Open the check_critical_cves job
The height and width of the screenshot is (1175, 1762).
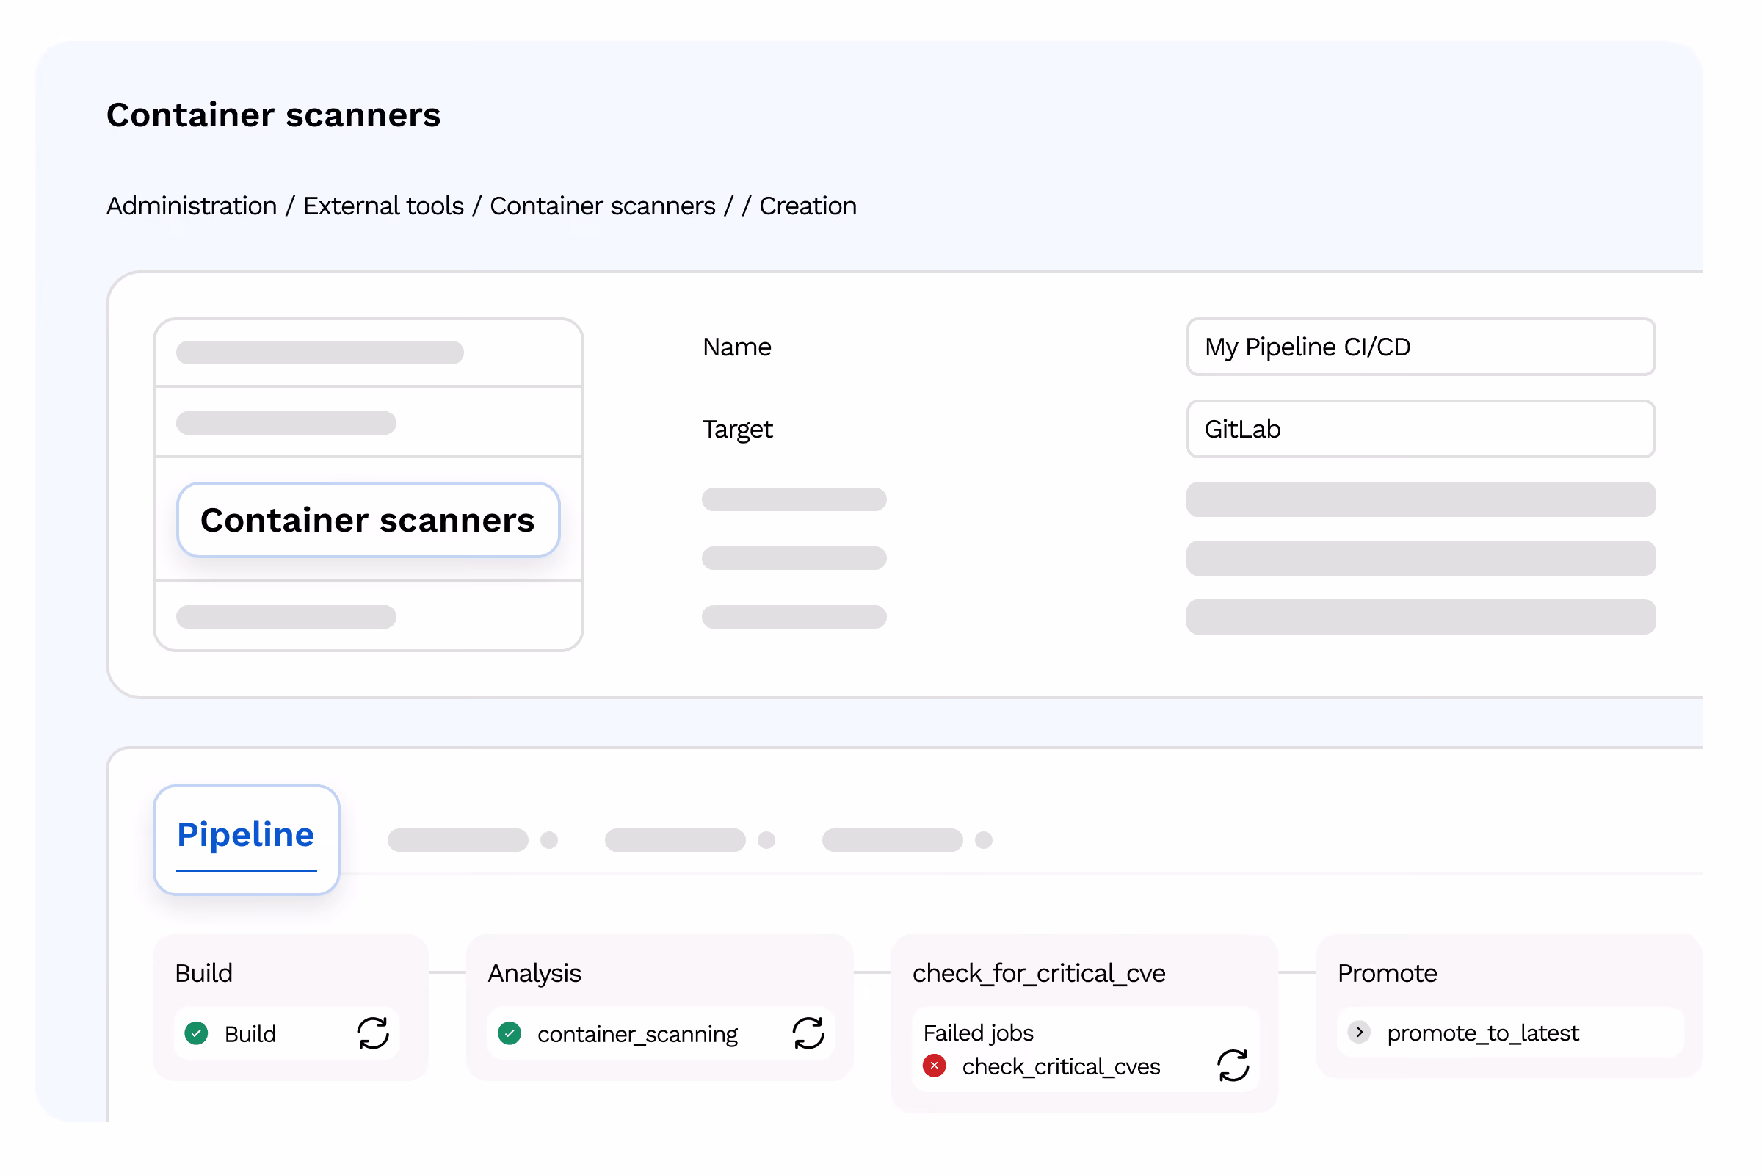[x=1061, y=1066]
